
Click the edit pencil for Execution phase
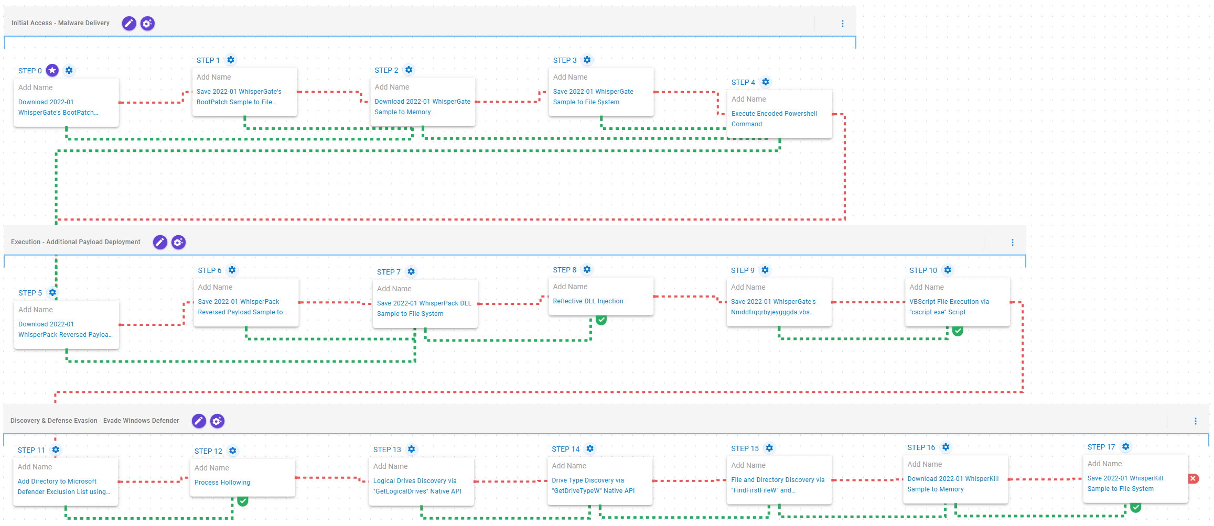pos(160,242)
